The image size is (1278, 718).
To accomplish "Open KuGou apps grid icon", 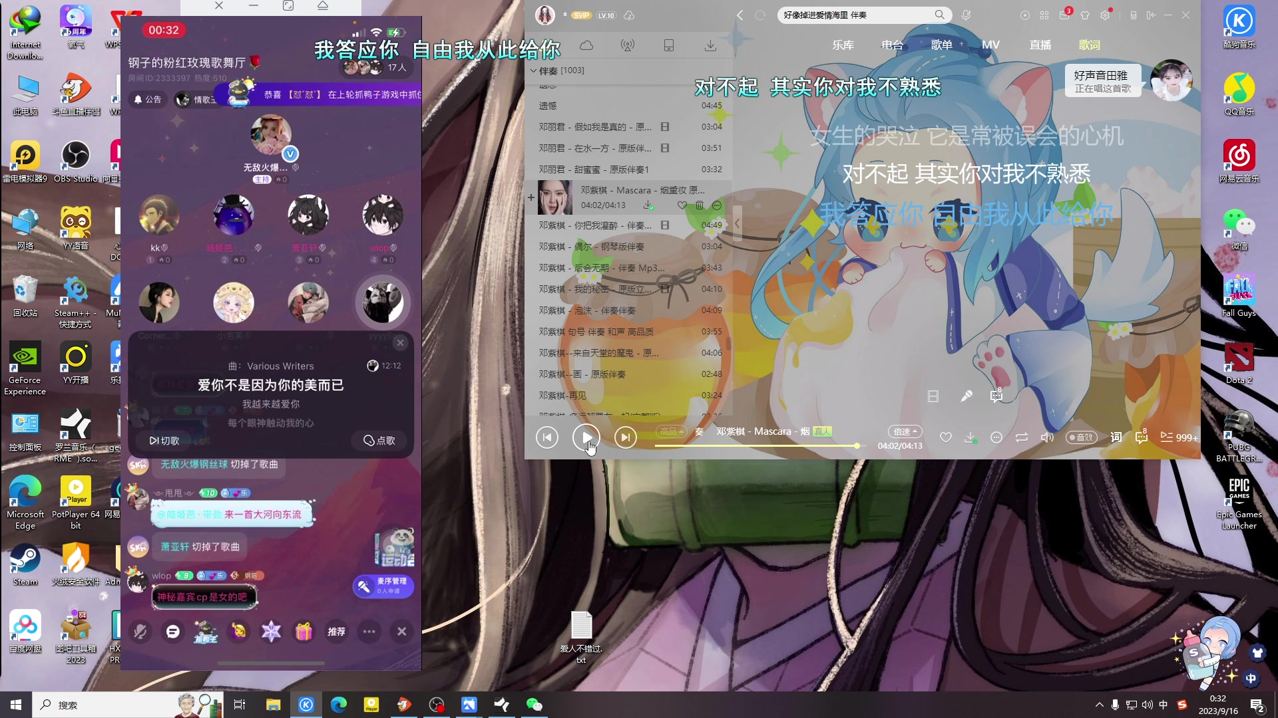I will click(1044, 15).
